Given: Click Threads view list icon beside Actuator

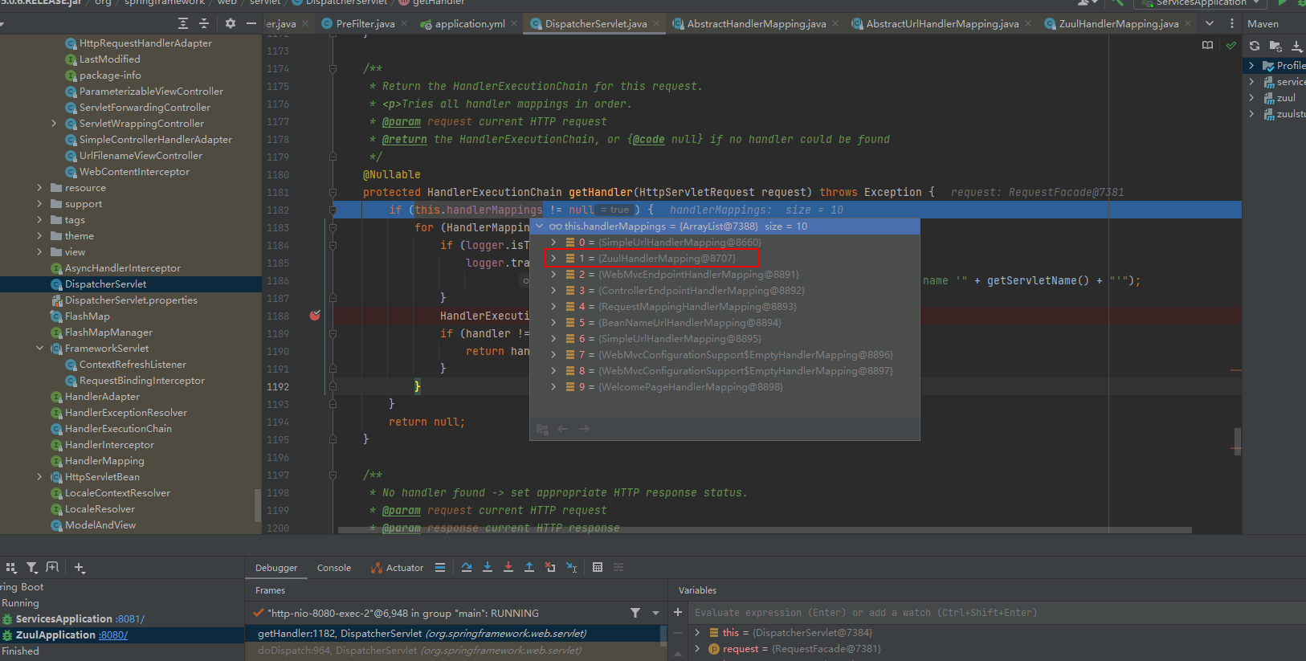Looking at the screenshot, I should [440, 567].
